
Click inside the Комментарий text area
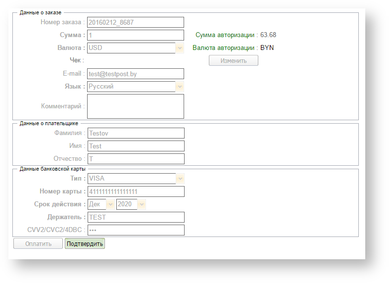coord(135,106)
